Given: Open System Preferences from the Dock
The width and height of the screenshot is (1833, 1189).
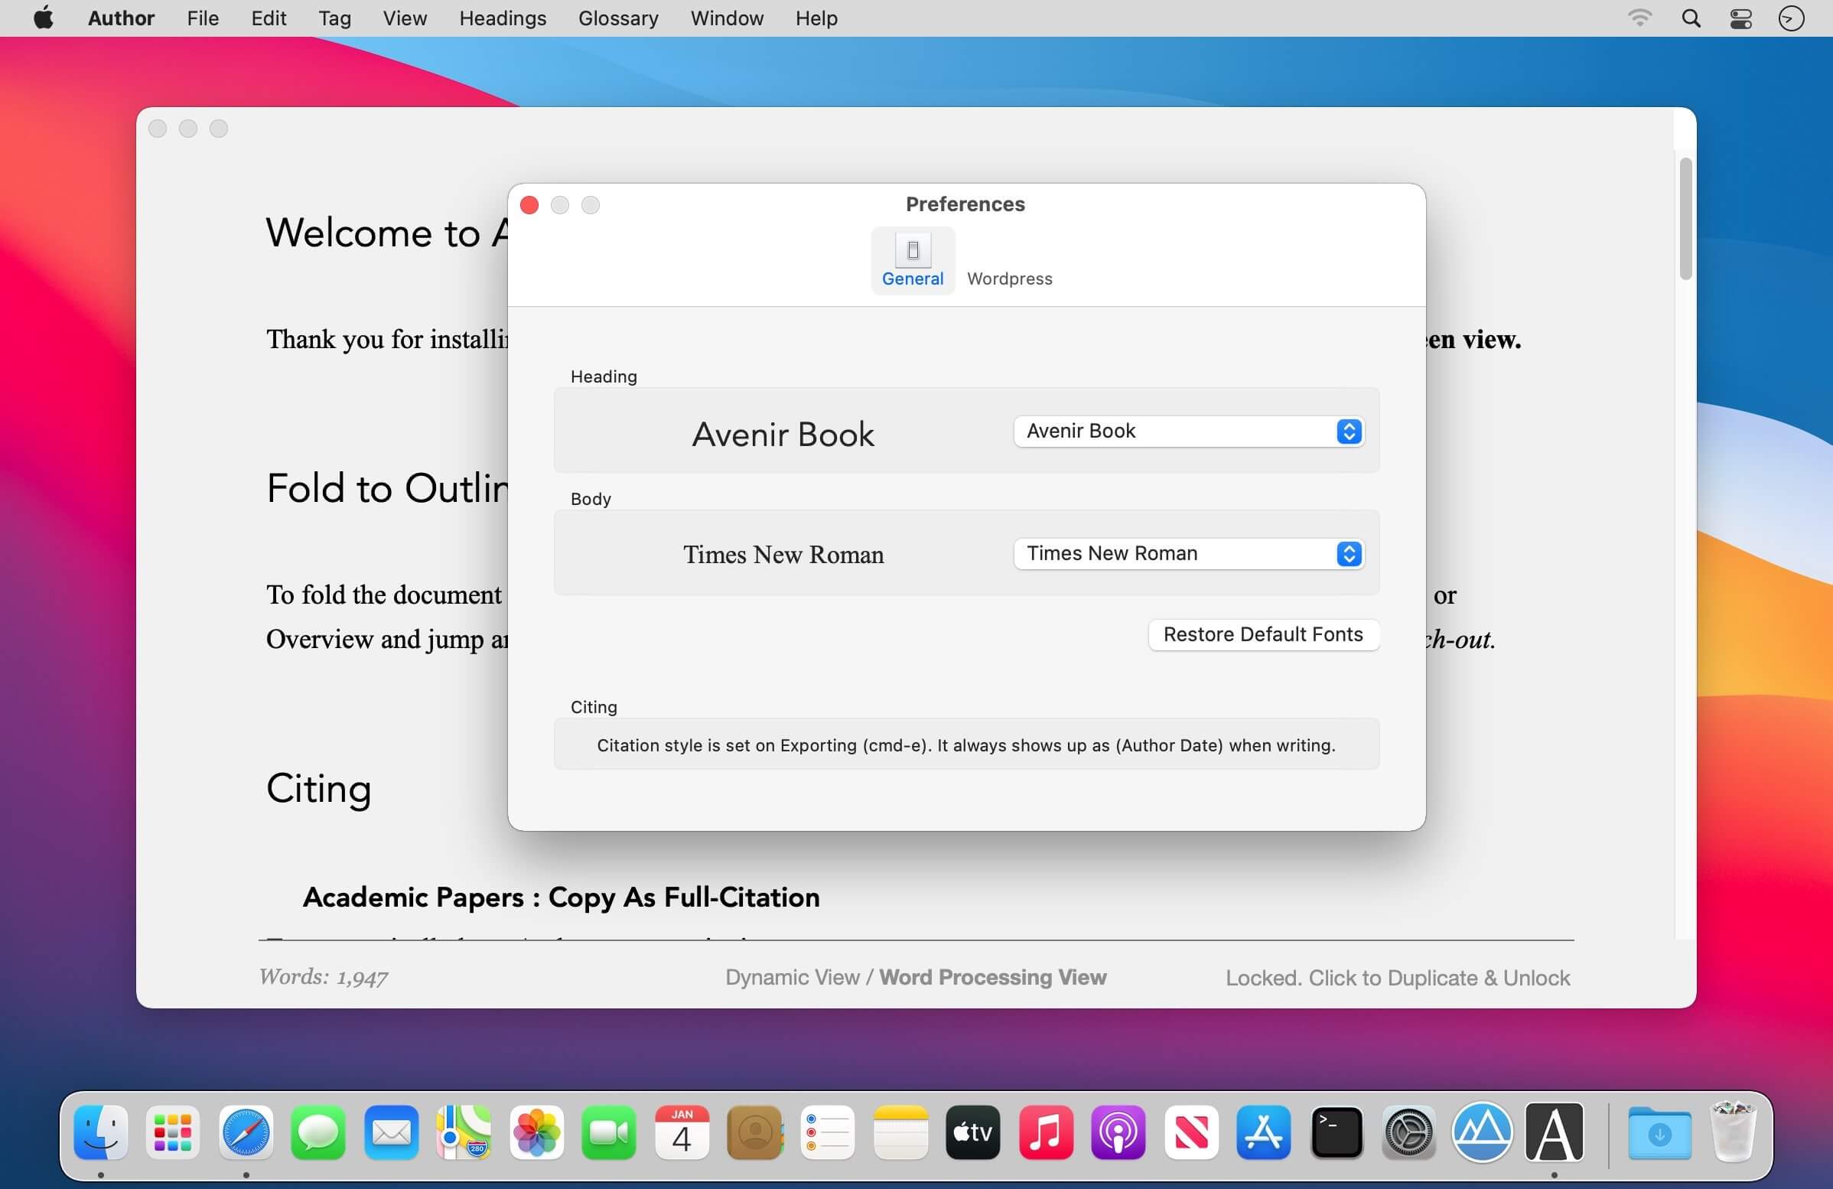Looking at the screenshot, I should pos(1408,1132).
